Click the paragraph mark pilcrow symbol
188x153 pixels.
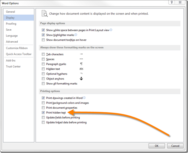pyautogui.click(x=81, y=64)
